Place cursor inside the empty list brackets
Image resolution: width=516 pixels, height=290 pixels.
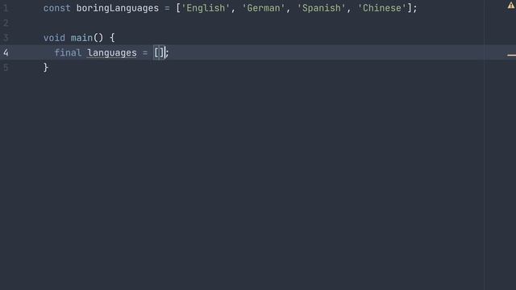tap(160, 52)
